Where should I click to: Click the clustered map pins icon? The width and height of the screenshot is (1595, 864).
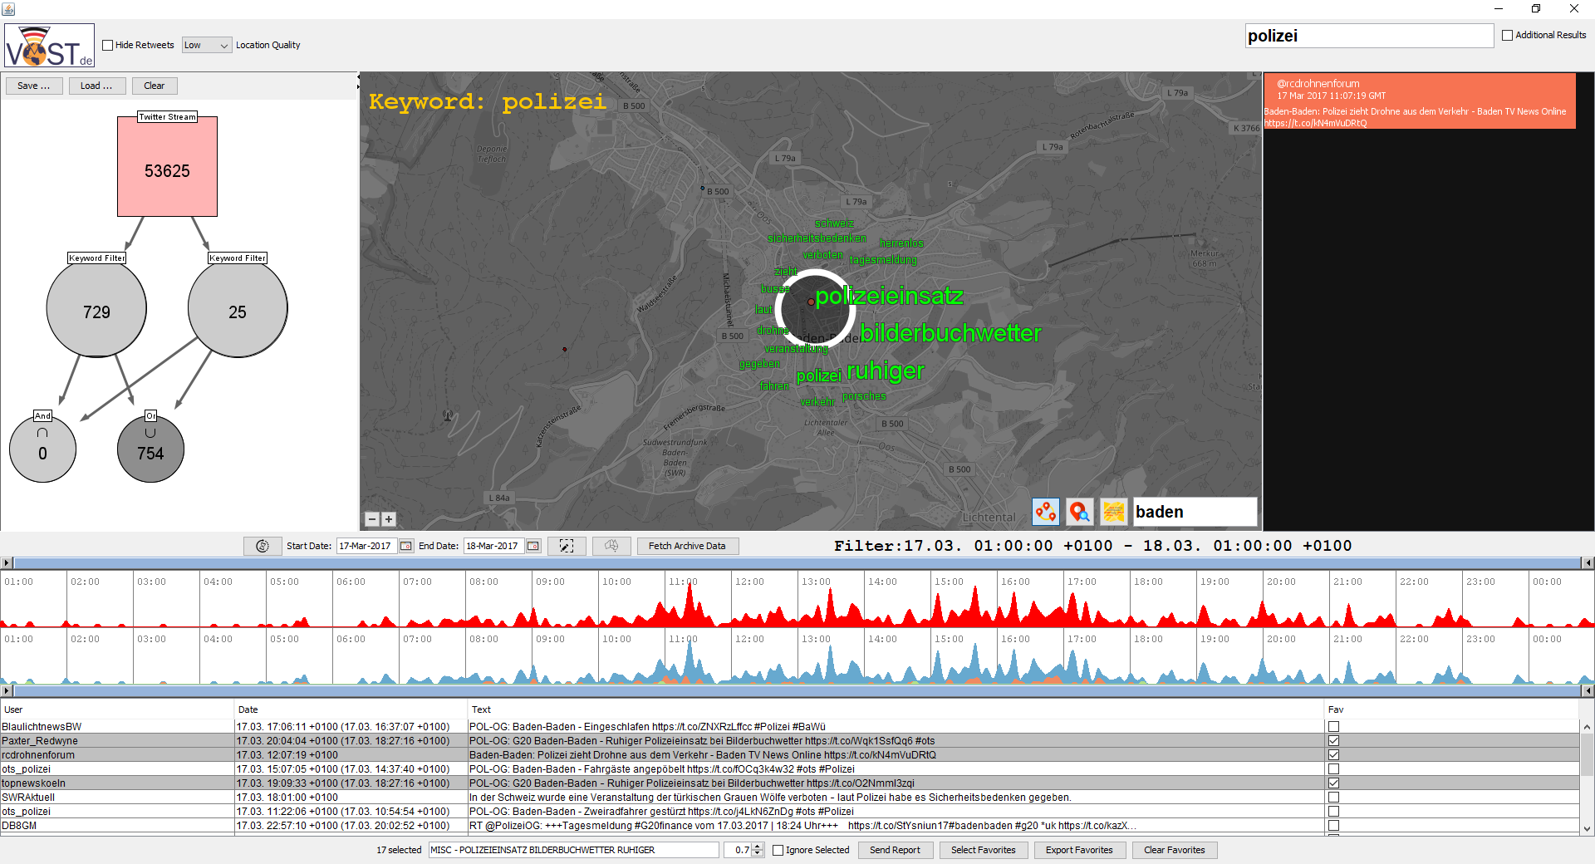1046,512
